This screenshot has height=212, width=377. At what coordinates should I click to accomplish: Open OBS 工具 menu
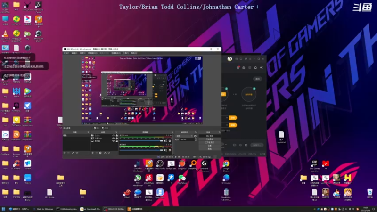(x=126, y=53)
